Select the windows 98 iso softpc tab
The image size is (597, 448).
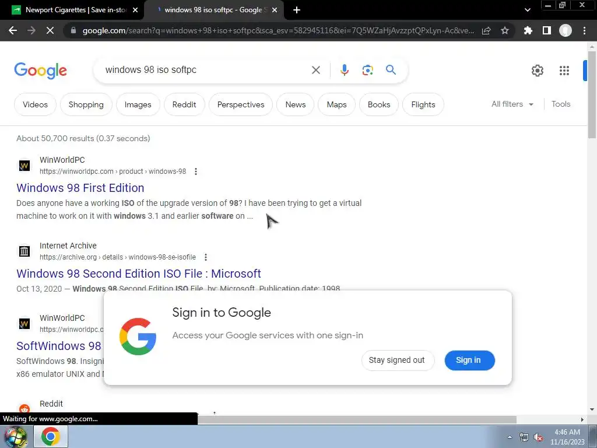click(x=213, y=10)
